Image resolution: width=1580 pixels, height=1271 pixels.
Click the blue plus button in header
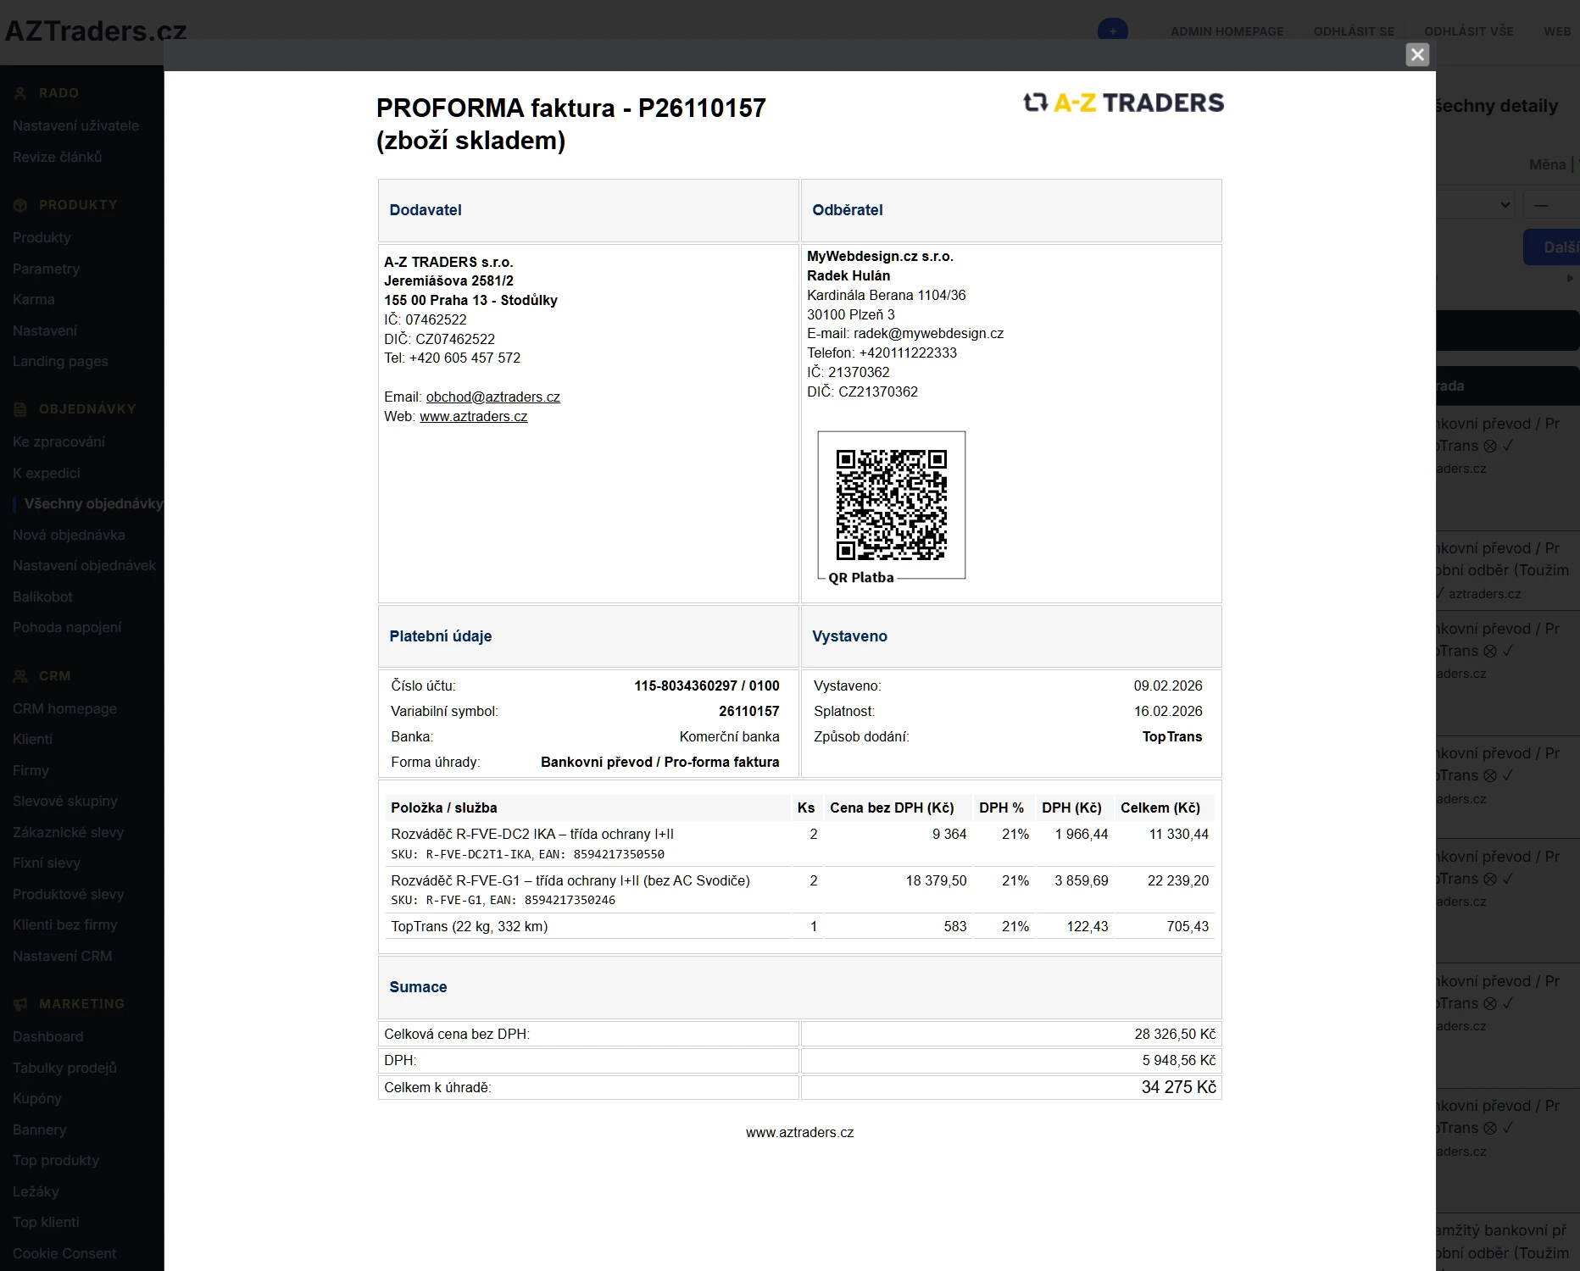(x=1112, y=31)
